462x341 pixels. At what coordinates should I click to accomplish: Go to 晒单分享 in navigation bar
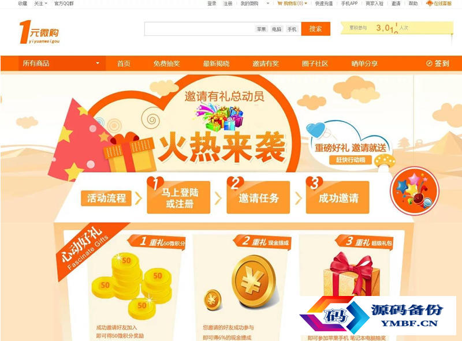(x=364, y=63)
